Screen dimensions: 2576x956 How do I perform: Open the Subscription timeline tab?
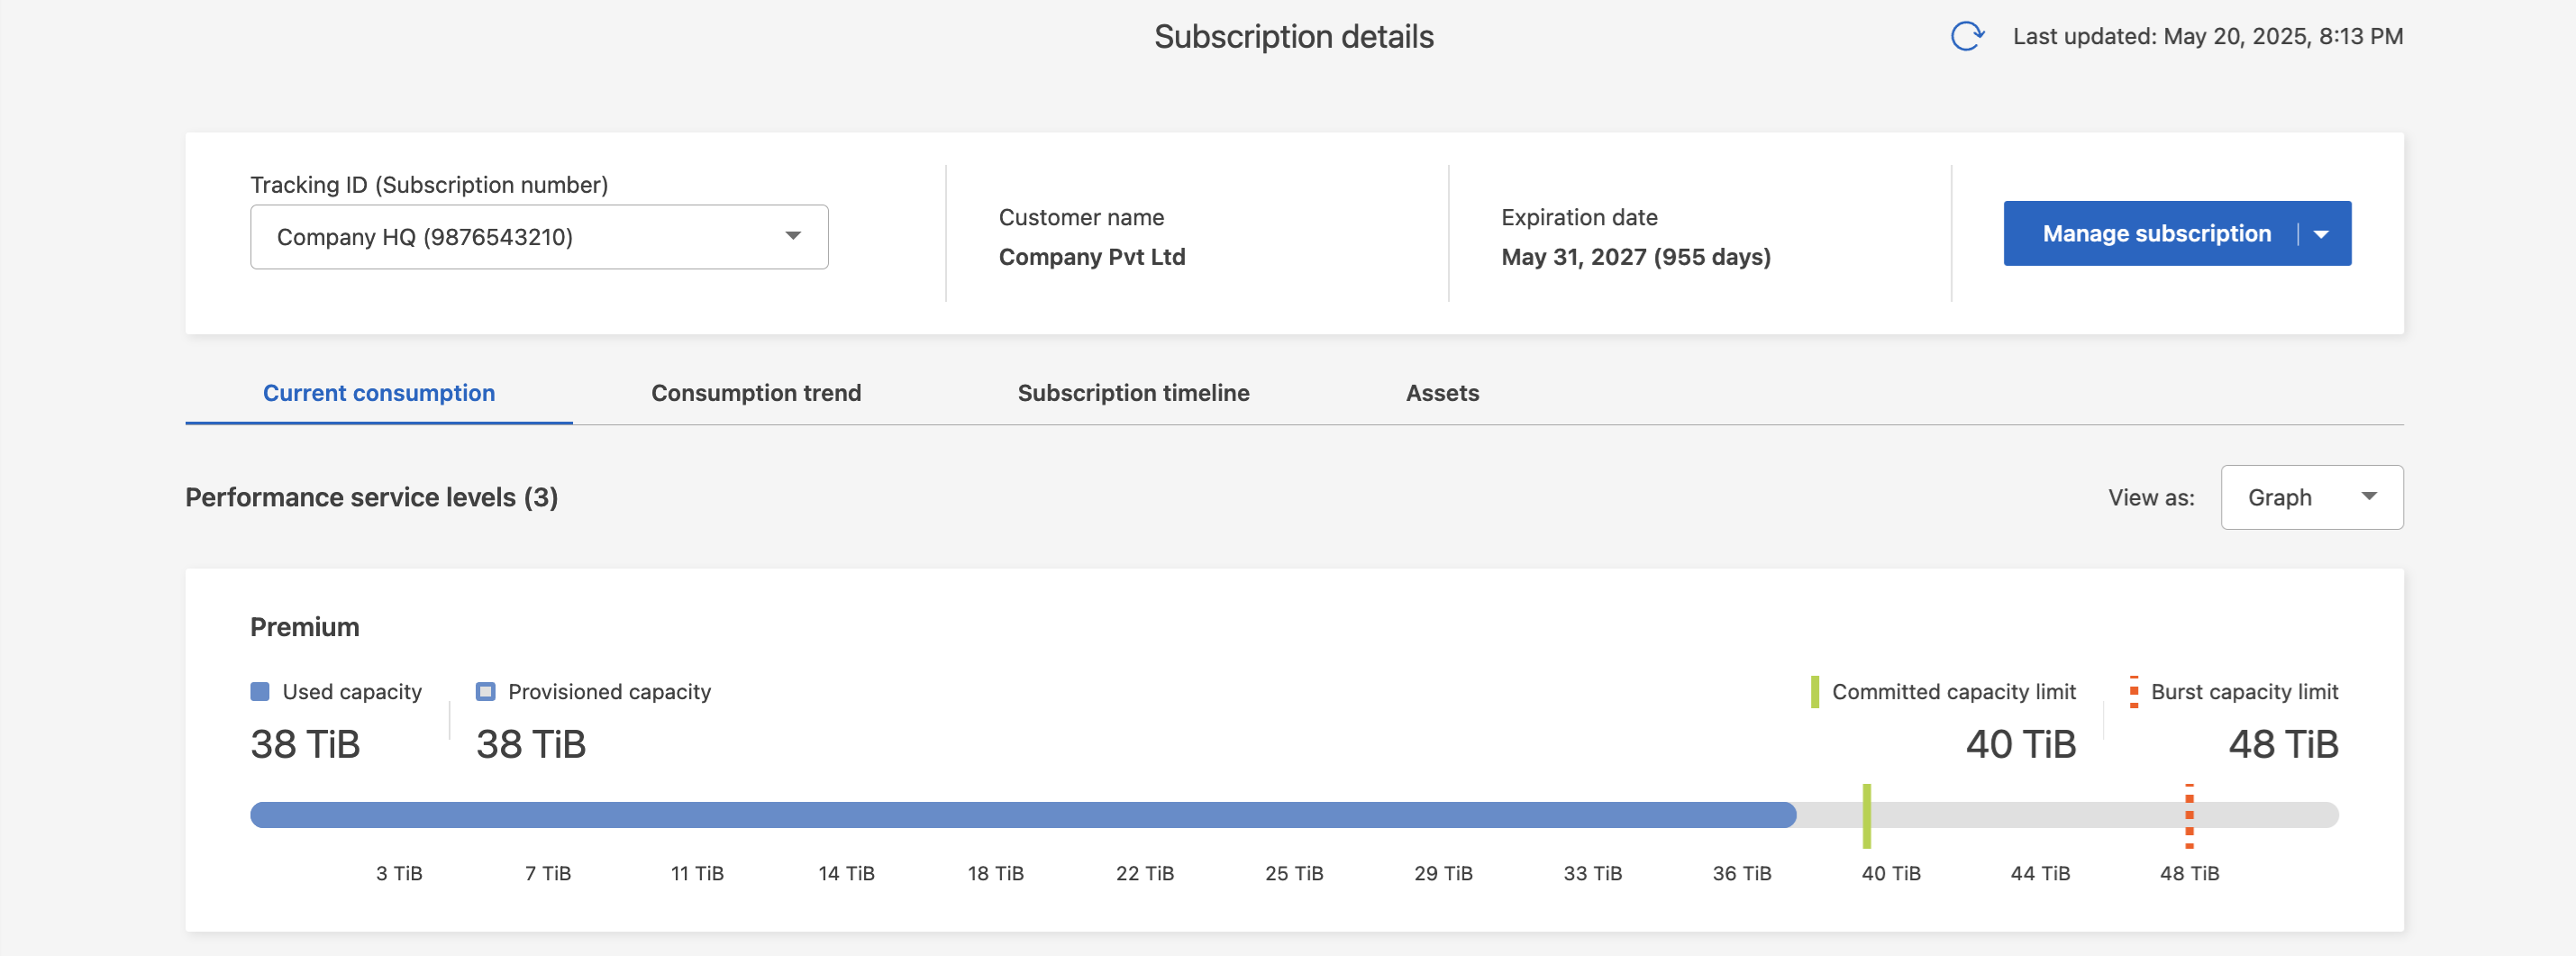pyautogui.click(x=1133, y=393)
